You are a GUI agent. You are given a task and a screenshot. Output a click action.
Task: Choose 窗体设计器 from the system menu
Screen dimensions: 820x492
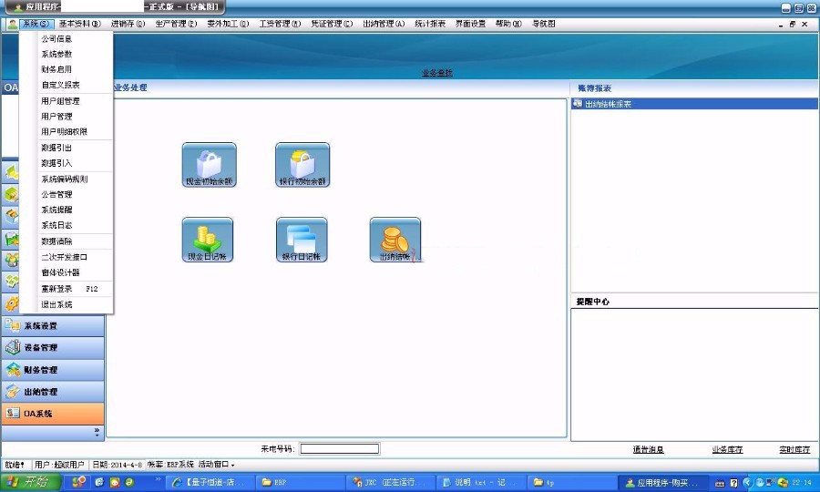[67, 272]
